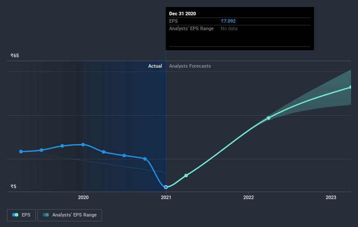Click the EPS data point before late-2020 drop
Image resolution: width=358 pixels, height=227 pixels.
click(x=145, y=158)
